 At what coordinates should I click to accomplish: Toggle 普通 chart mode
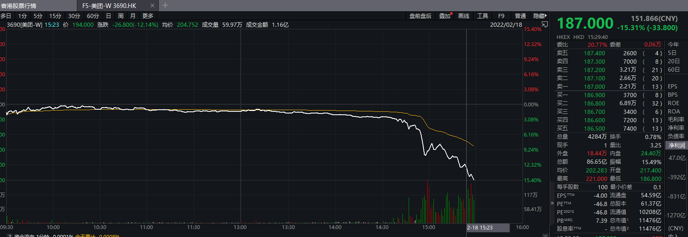[x=520, y=16]
